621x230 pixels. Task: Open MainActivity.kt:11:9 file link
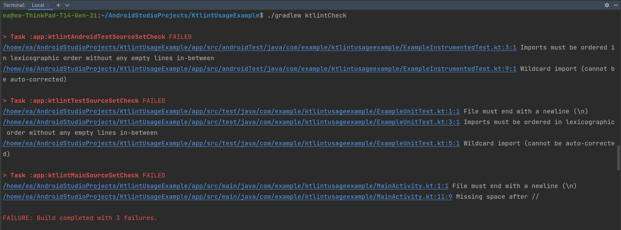point(227,197)
